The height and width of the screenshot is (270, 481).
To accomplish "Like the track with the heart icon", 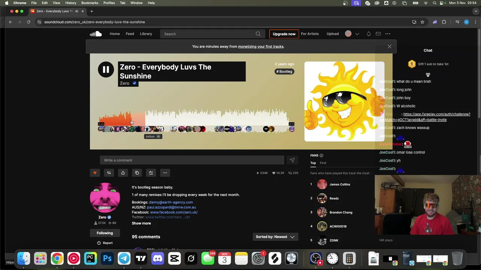I will (x=95, y=173).
